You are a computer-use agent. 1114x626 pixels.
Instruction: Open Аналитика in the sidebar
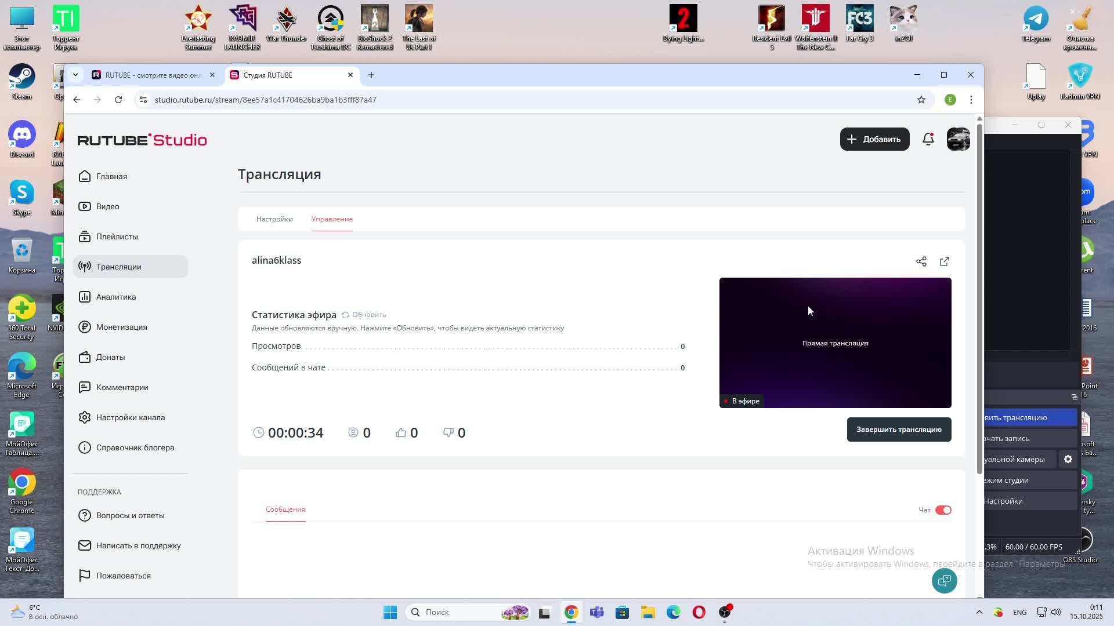click(x=116, y=297)
